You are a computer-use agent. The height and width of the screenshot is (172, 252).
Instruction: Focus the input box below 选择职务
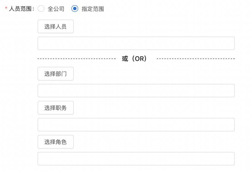[x=136, y=125]
